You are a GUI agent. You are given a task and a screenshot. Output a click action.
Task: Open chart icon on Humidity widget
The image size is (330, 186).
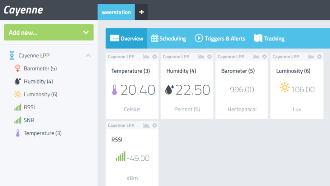click(201, 57)
